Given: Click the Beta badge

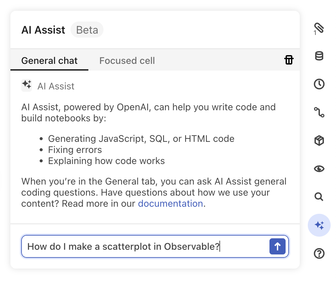Looking at the screenshot, I should [87, 30].
